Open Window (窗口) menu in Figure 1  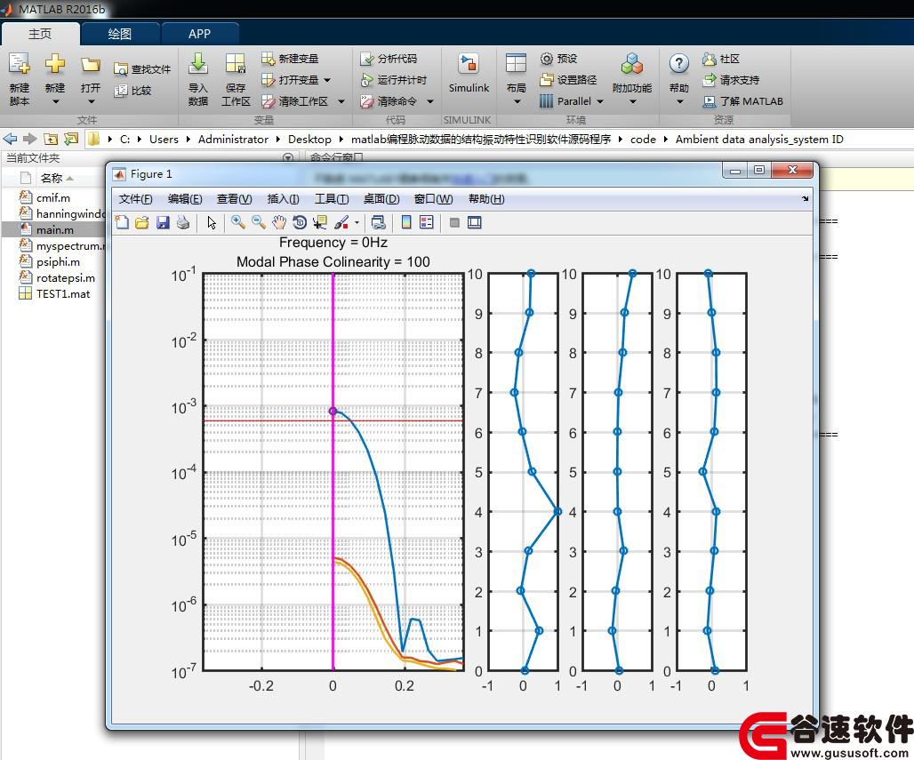[433, 199]
